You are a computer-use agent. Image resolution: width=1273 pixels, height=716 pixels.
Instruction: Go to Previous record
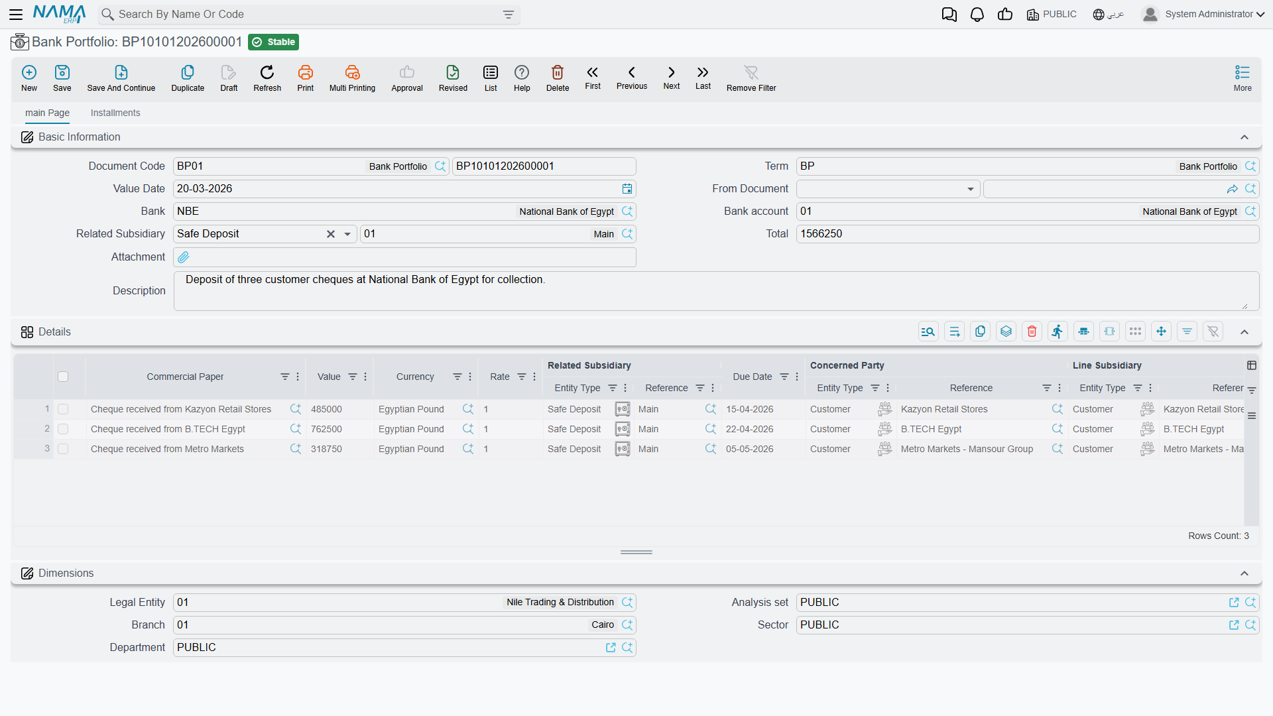point(632,77)
